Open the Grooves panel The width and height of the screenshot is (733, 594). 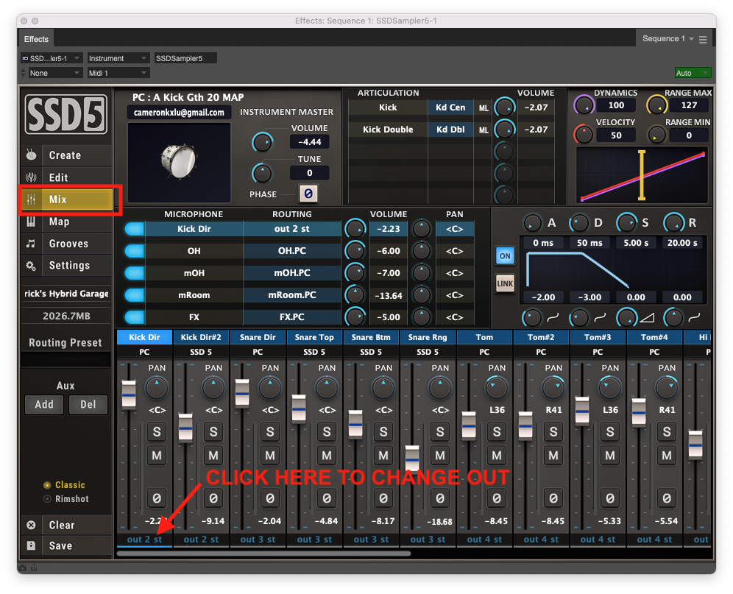click(x=66, y=244)
